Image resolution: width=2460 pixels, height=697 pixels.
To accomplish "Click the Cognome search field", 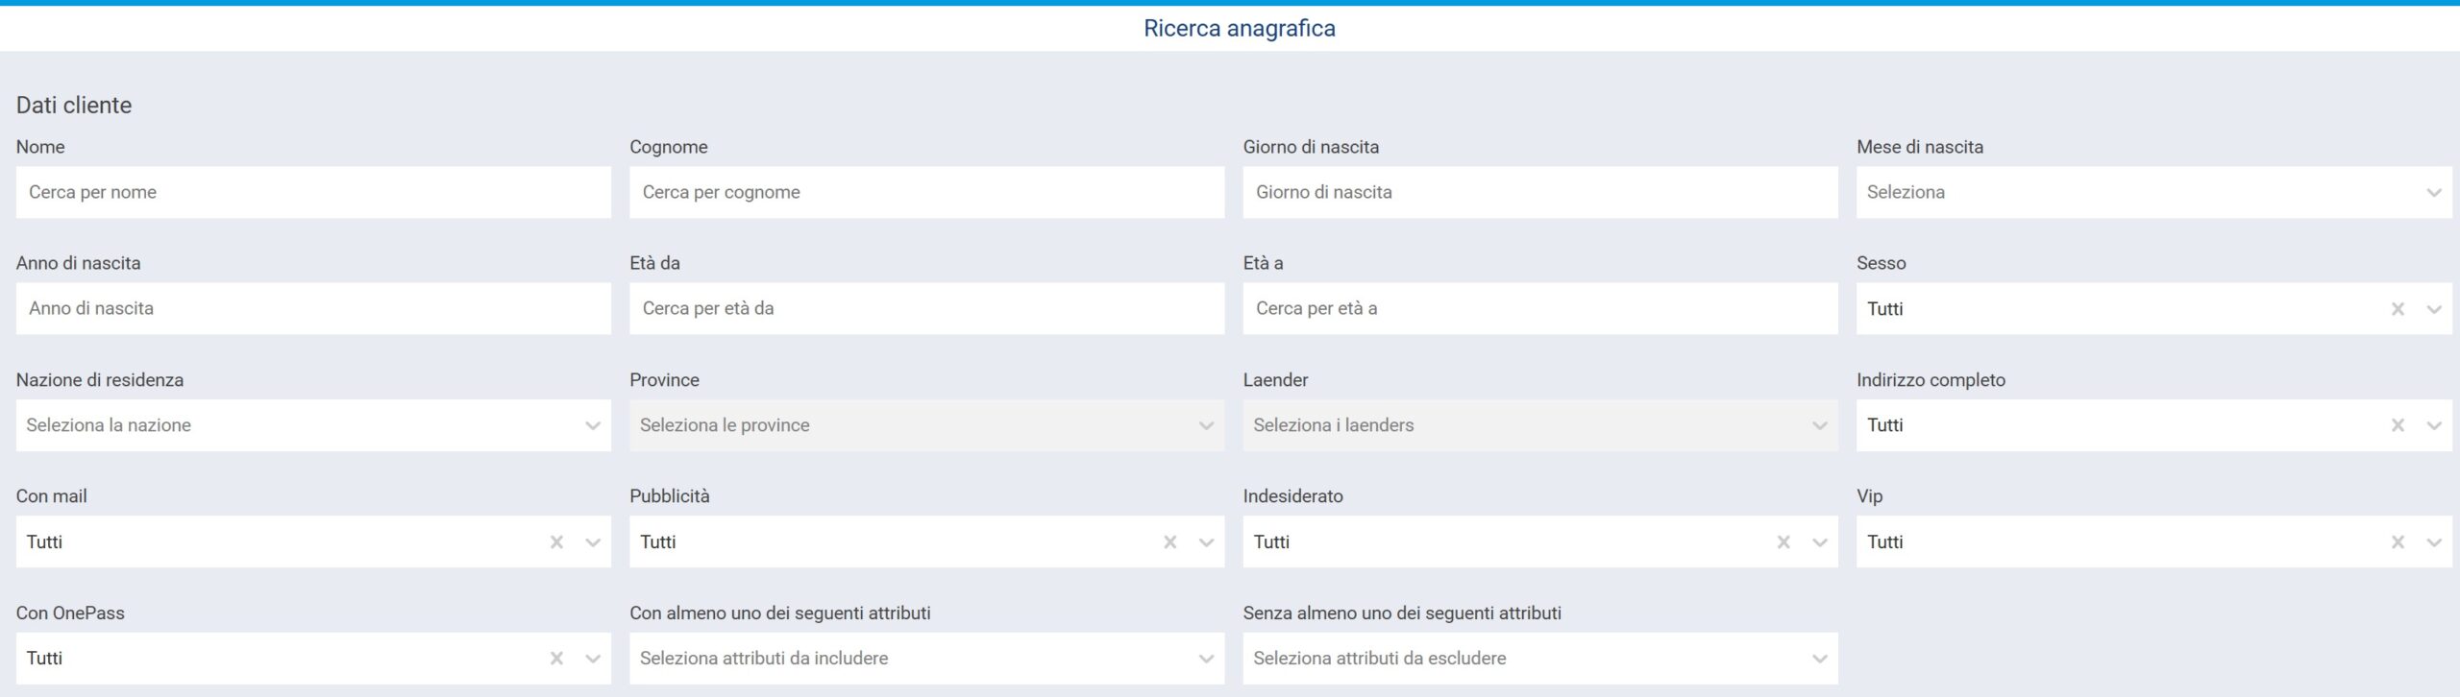I will [925, 192].
